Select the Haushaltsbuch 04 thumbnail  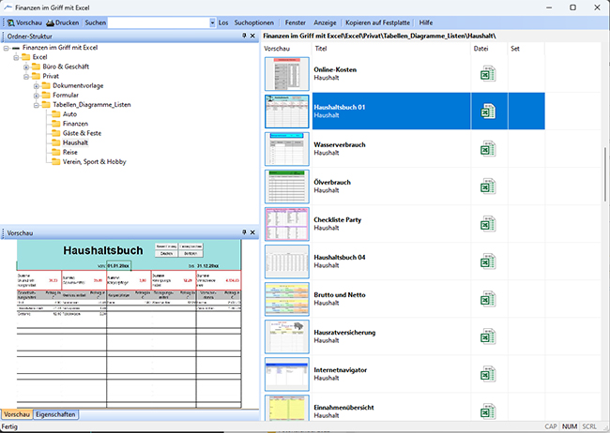(x=286, y=261)
